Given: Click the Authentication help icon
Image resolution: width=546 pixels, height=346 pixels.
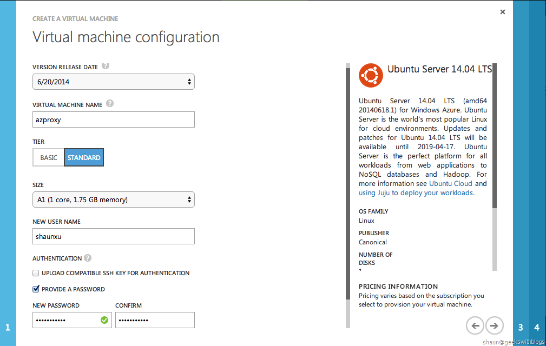Looking at the screenshot, I should (88, 258).
